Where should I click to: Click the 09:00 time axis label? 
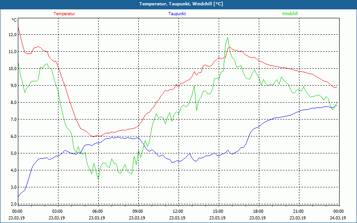[x=137, y=211]
